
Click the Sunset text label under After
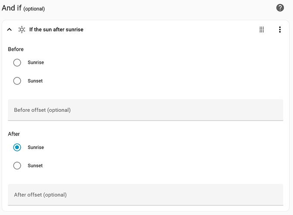pos(35,166)
